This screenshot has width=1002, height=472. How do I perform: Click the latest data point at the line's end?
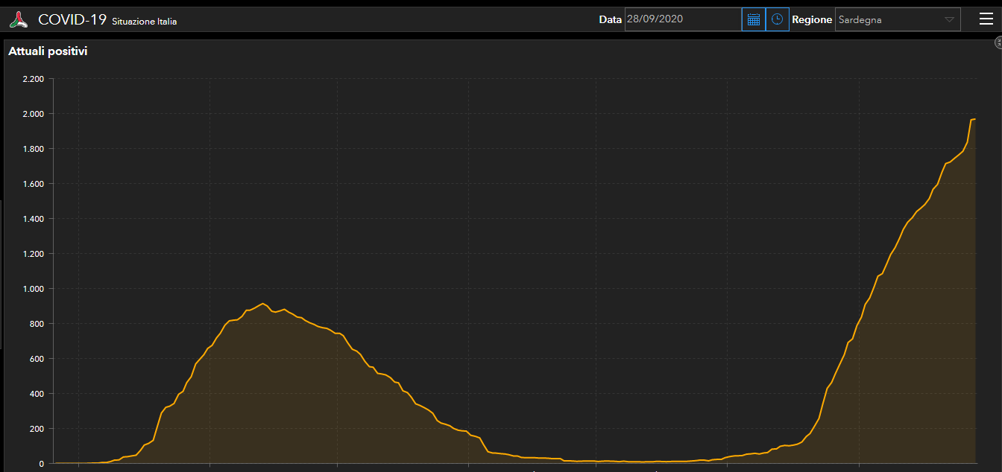pyautogui.click(x=974, y=119)
